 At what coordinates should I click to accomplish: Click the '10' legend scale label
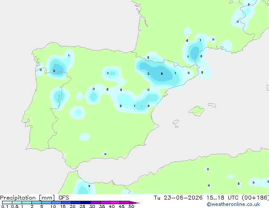pyautogui.click(x=53, y=206)
